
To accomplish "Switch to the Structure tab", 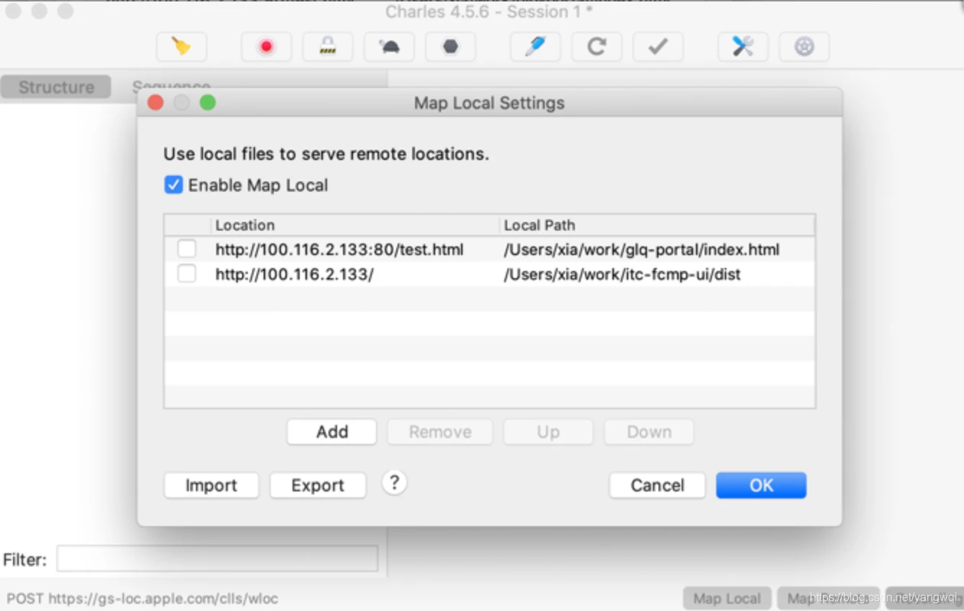I will 56,87.
